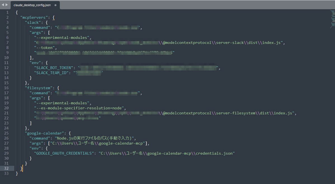Click line number 25 in the gutter
335x184 pixels.
tap(6, 133)
